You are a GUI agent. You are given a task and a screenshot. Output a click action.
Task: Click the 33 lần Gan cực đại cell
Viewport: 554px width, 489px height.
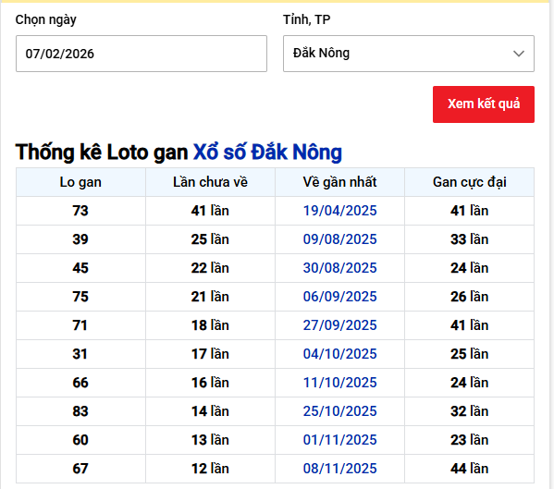pos(470,239)
